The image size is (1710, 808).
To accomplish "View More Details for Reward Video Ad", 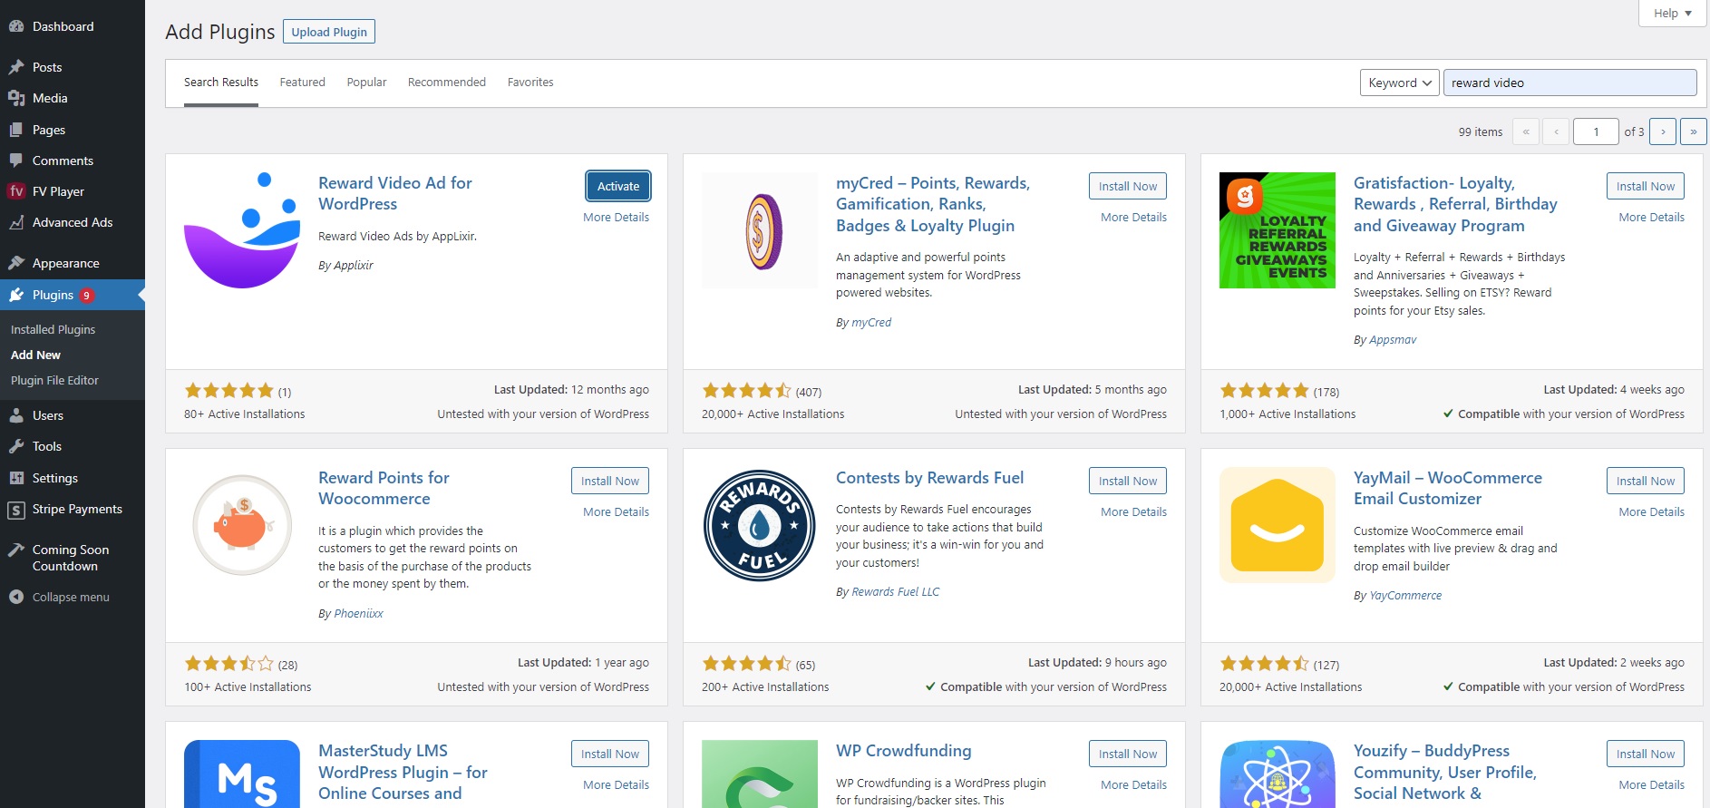I will tap(616, 218).
